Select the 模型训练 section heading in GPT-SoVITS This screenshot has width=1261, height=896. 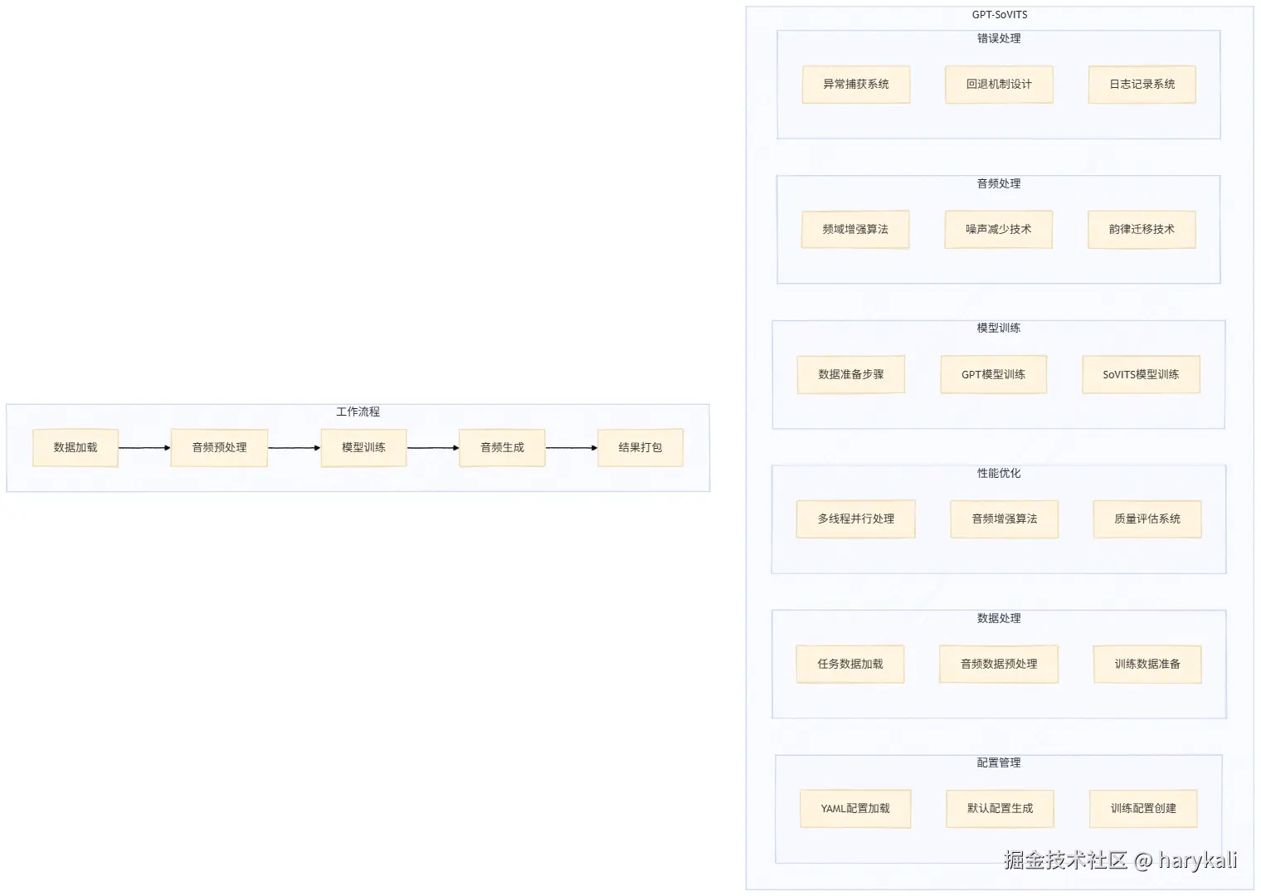click(999, 329)
